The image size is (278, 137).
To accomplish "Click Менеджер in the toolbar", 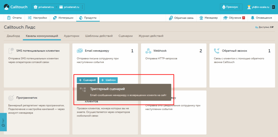I will click(x=208, y=18).
